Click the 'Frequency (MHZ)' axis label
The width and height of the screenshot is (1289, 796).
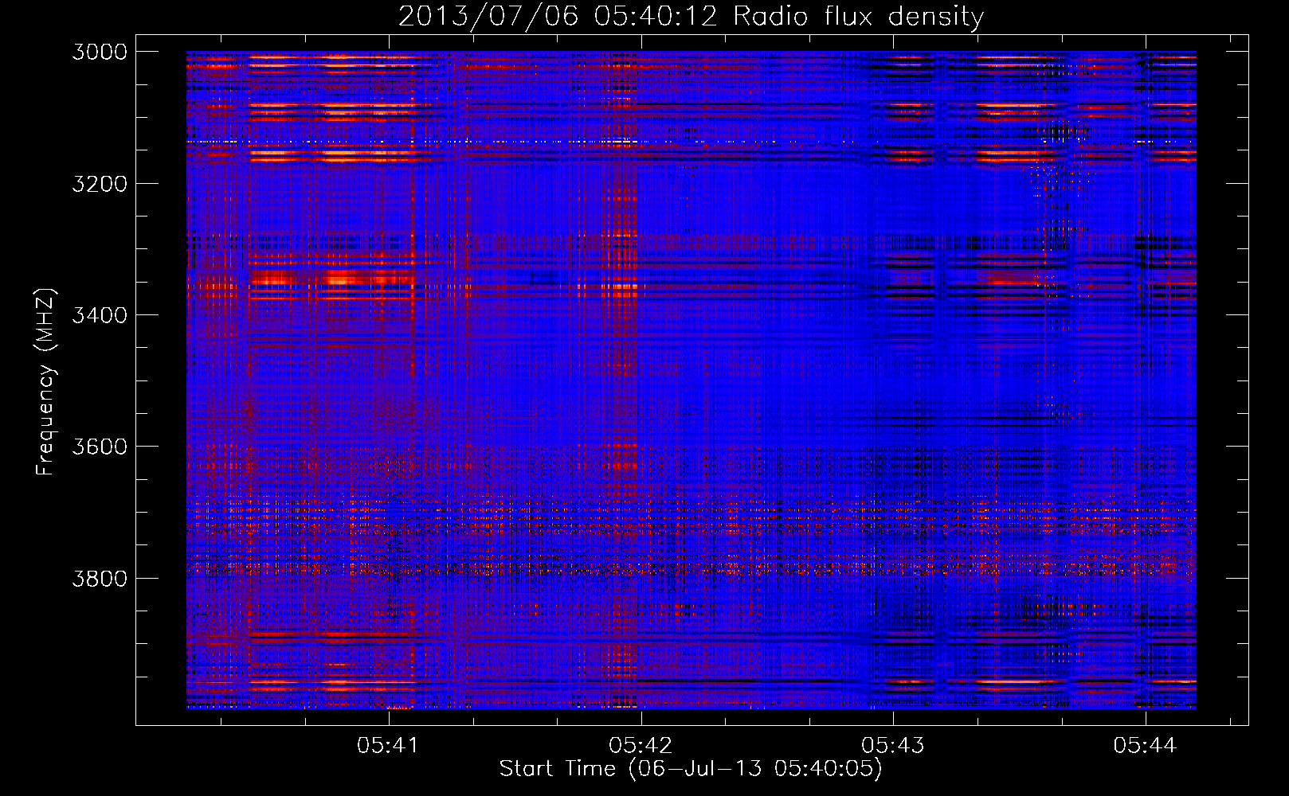click(x=45, y=382)
